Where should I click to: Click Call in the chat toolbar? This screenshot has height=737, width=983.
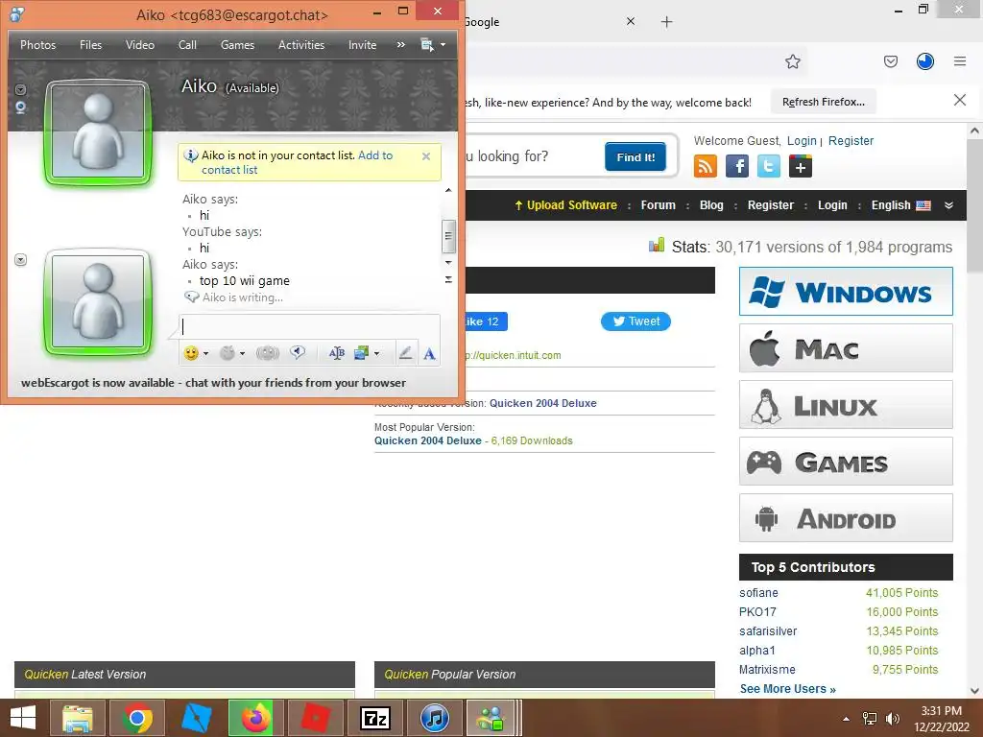187,45
